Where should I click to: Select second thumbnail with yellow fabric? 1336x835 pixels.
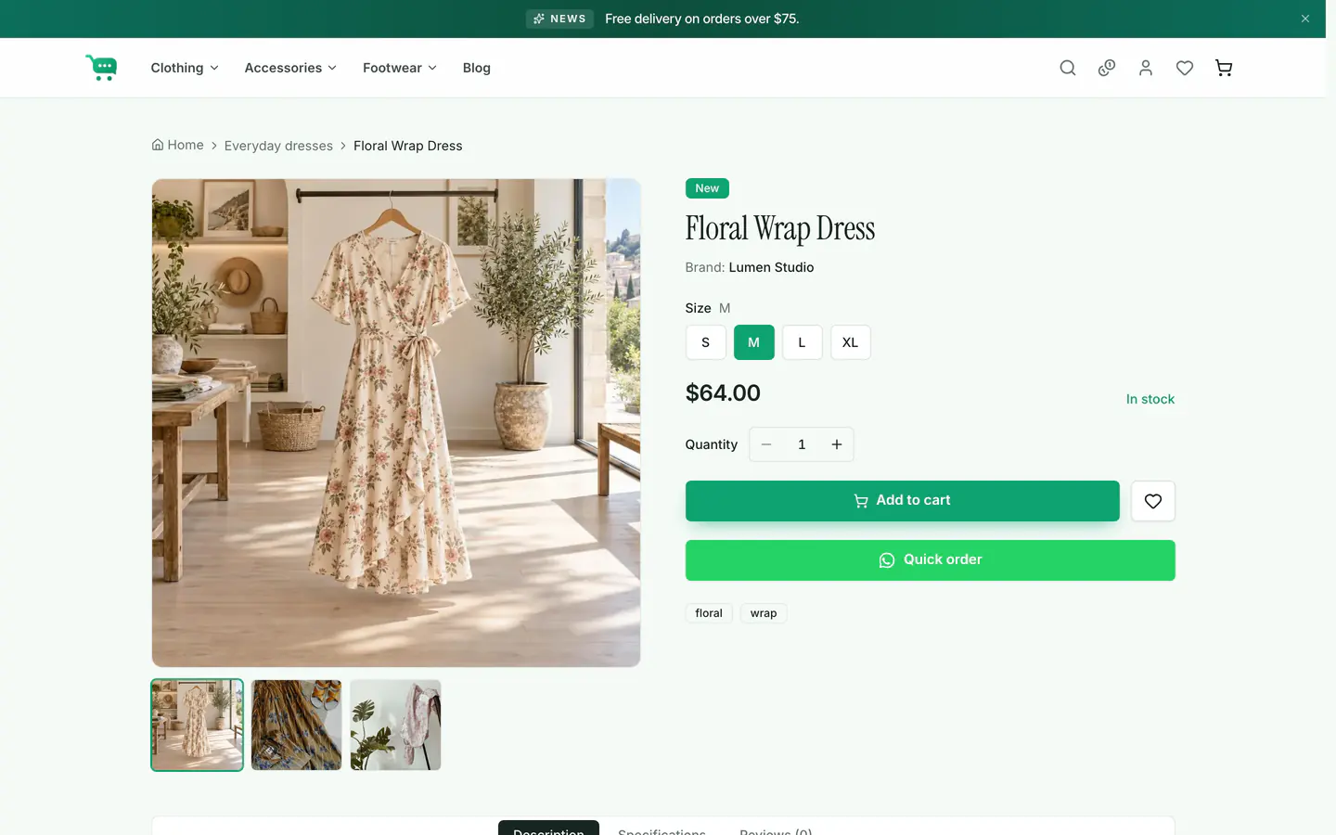297,725
